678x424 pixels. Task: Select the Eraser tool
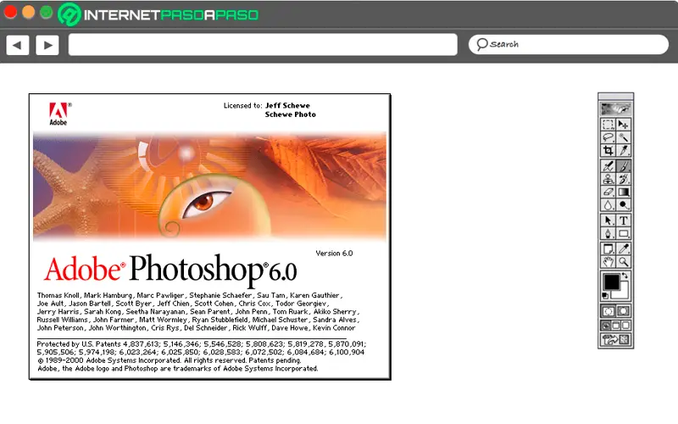(x=608, y=192)
